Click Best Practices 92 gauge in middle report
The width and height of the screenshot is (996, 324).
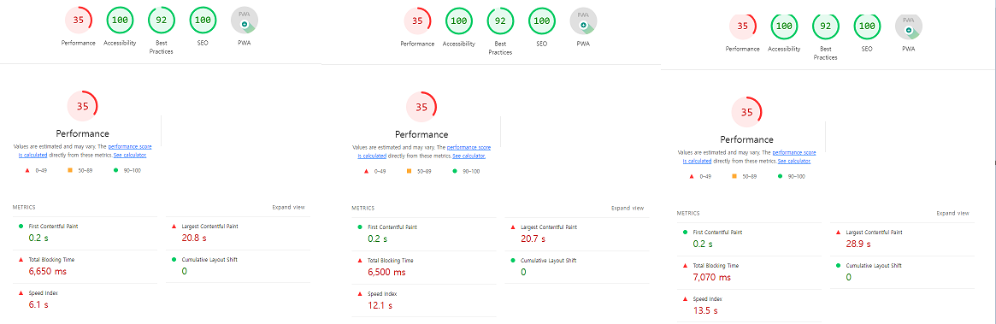[500, 21]
